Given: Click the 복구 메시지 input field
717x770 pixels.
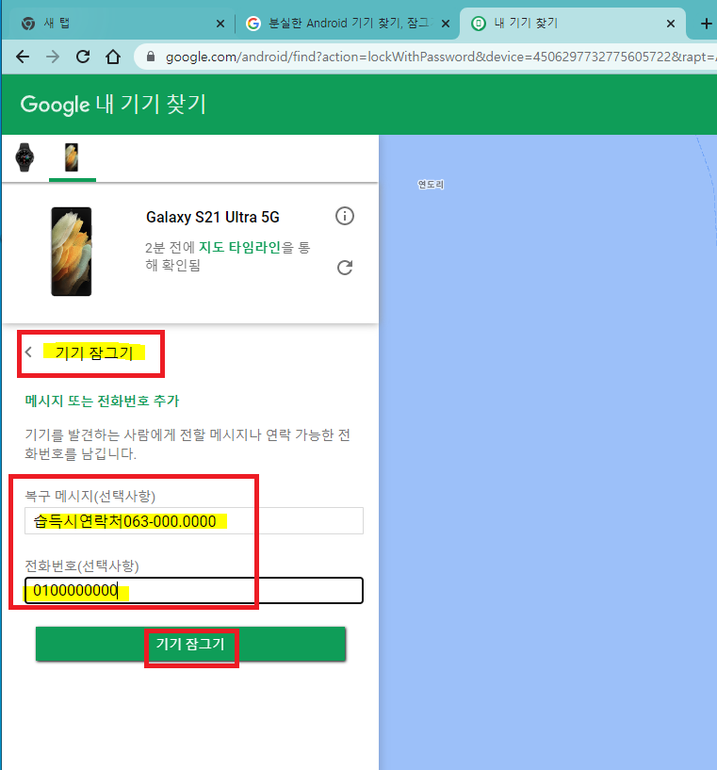Looking at the screenshot, I should pyautogui.click(x=194, y=521).
